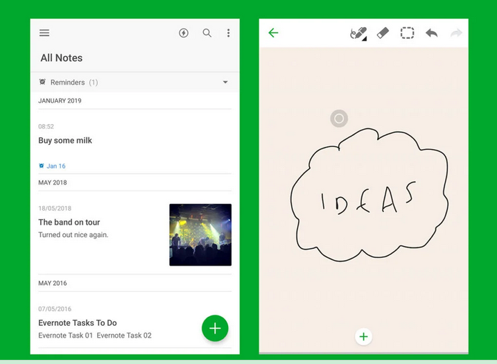Expand the Reminders dropdown arrow
Screen dimensions: 497x364
(225, 82)
